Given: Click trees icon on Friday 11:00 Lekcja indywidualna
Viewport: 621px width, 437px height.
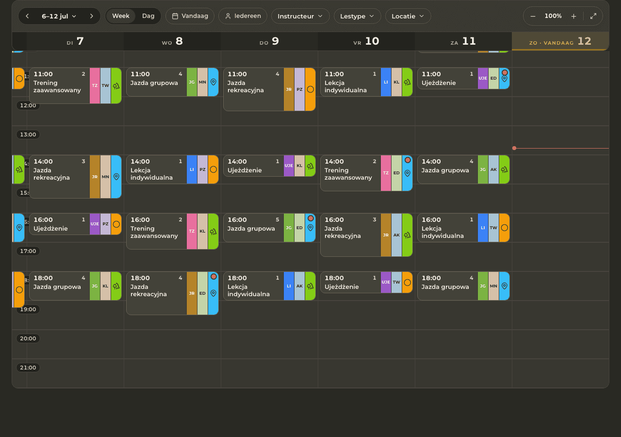Looking at the screenshot, I should point(408,82).
